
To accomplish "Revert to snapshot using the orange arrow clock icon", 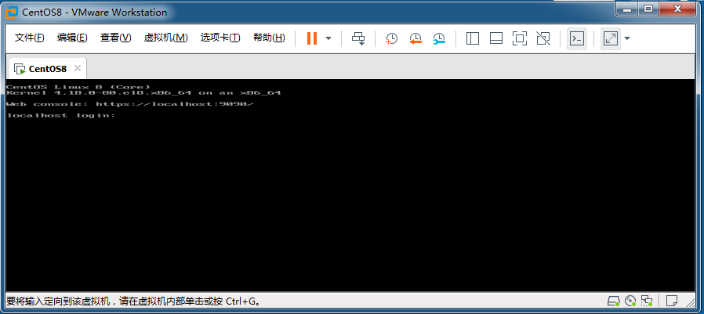I will pos(416,38).
